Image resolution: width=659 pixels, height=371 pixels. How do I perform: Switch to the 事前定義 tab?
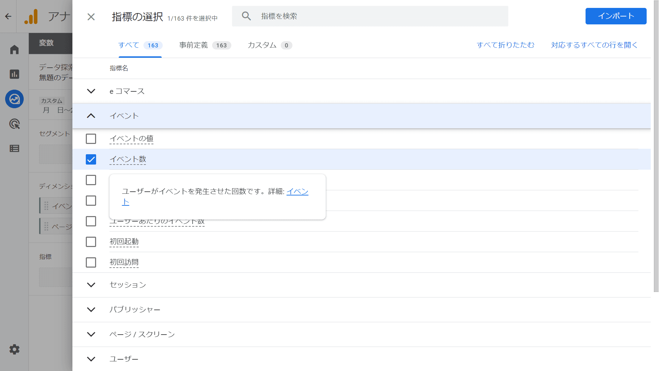[x=205, y=45]
